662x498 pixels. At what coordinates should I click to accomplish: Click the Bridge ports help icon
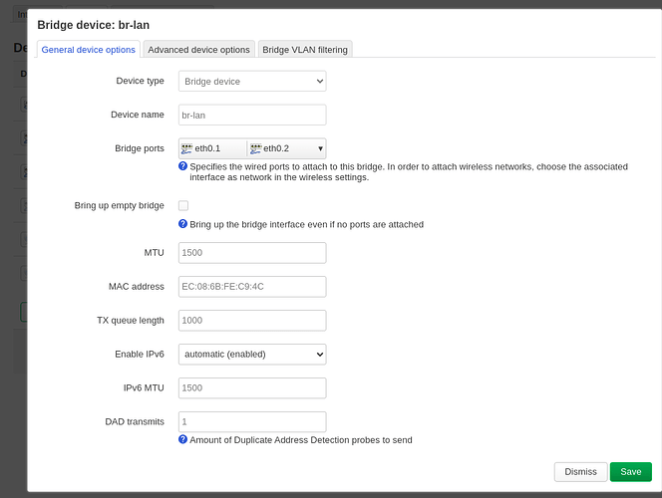182,166
